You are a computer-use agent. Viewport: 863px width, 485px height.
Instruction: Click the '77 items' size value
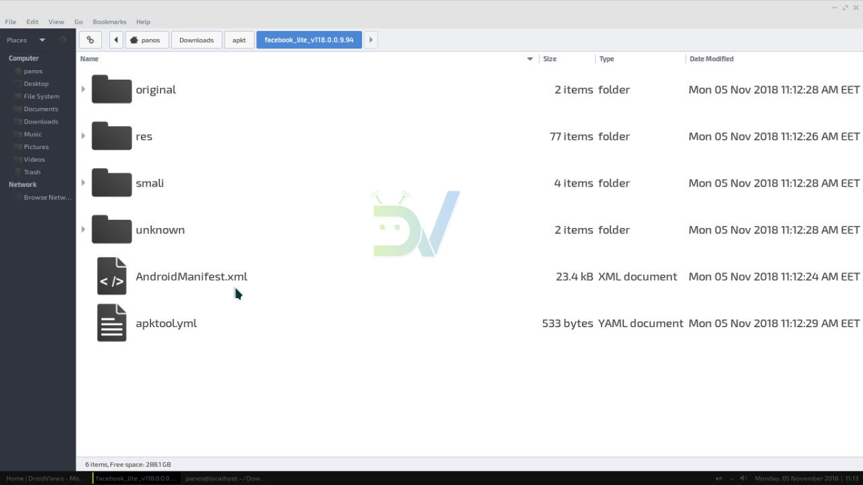pyautogui.click(x=571, y=136)
